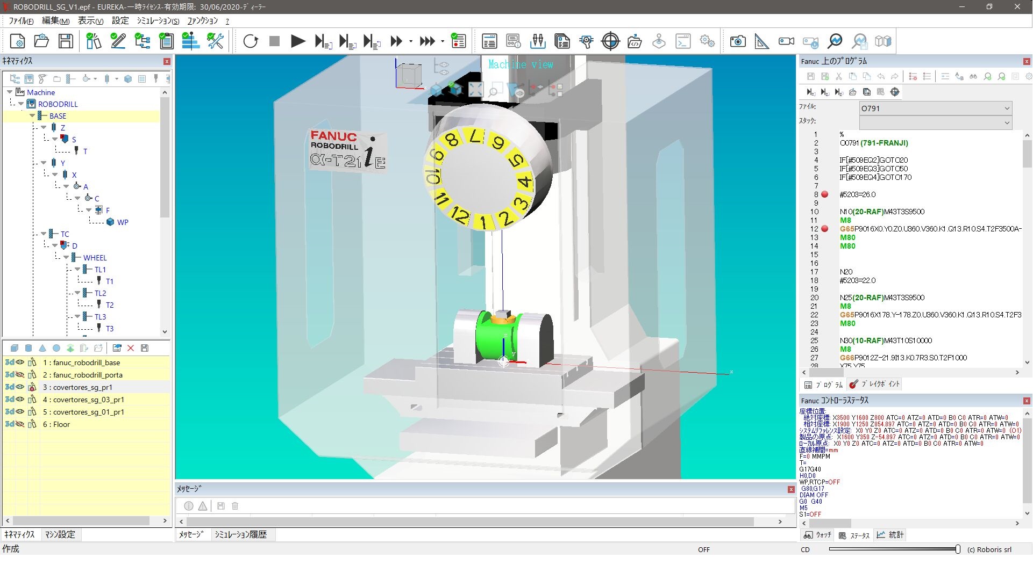The image size is (1033, 580).
Task: Collapse the BASE tree node
Action: coord(32,116)
